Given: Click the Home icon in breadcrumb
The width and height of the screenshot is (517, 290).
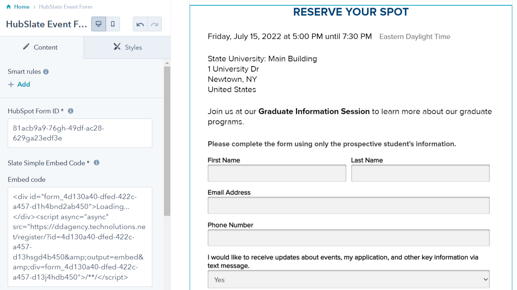Looking at the screenshot, I should click(9, 7).
